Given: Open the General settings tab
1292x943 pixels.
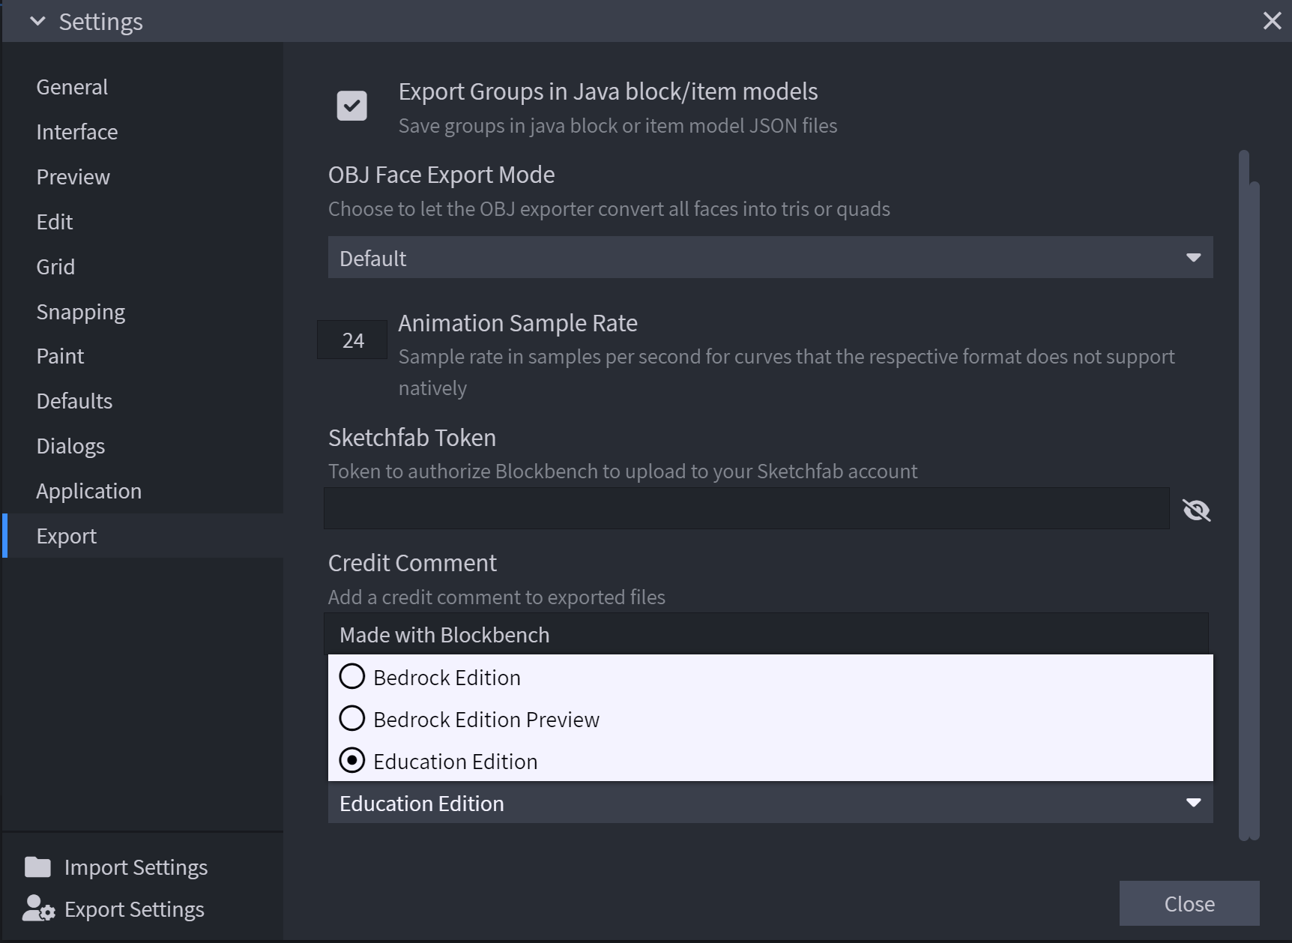Looking at the screenshot, I should [x=72, y=87].
